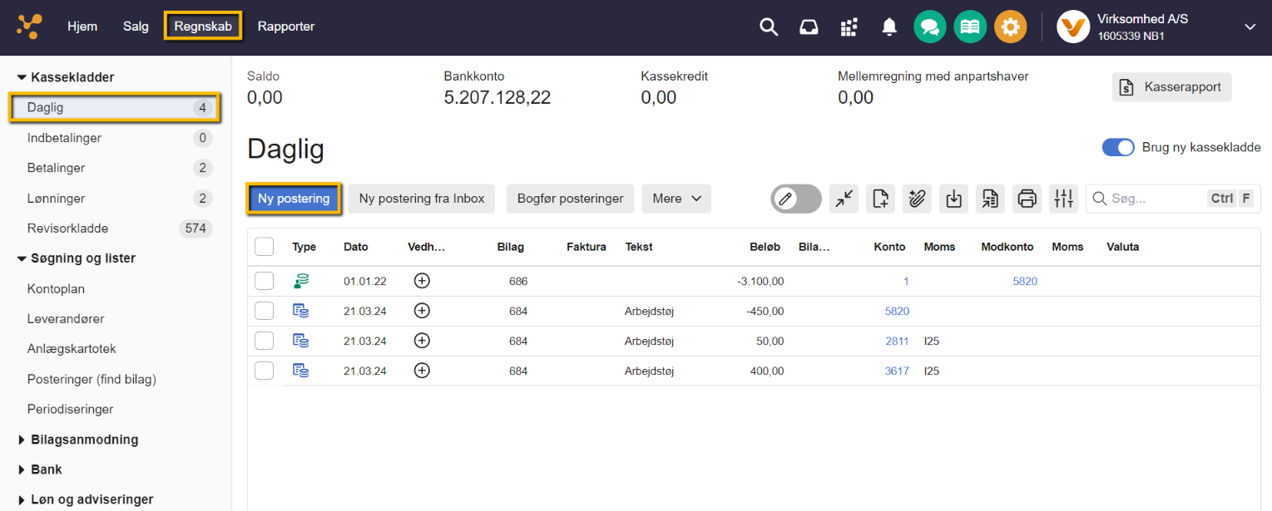Toggle the Brug ny kassekladde switch

point(1118,147)
